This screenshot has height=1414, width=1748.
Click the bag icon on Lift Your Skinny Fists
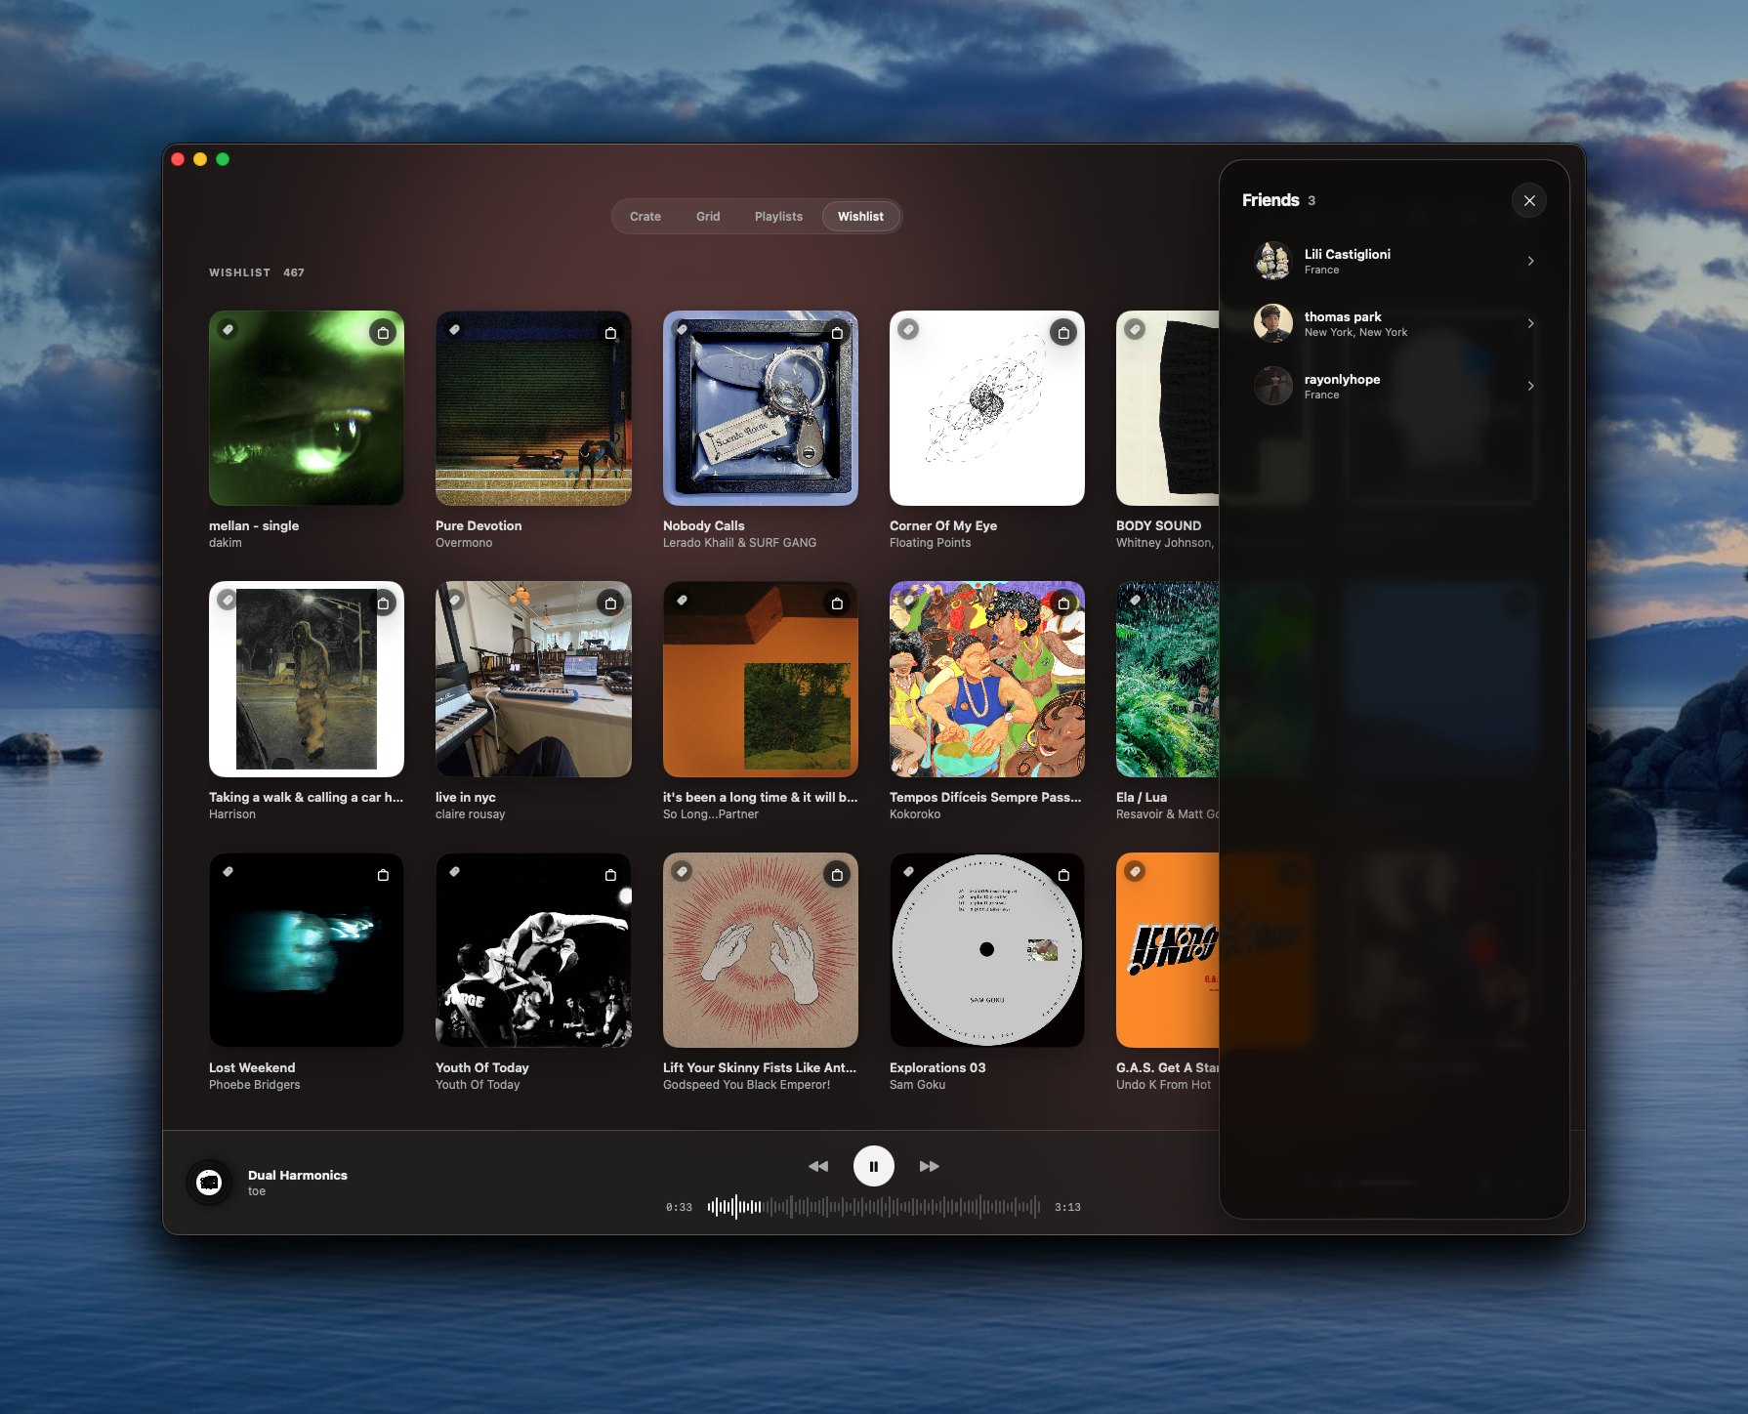(837, 875)
